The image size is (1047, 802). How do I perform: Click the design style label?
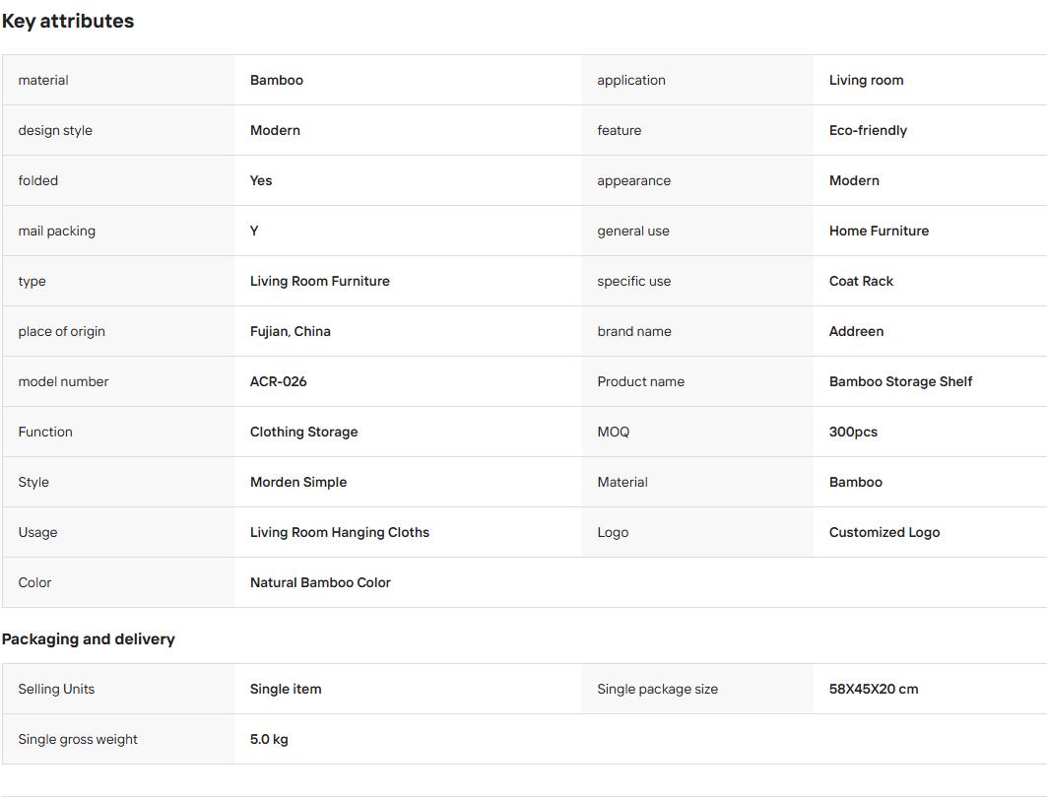click(x=55, y=130)
